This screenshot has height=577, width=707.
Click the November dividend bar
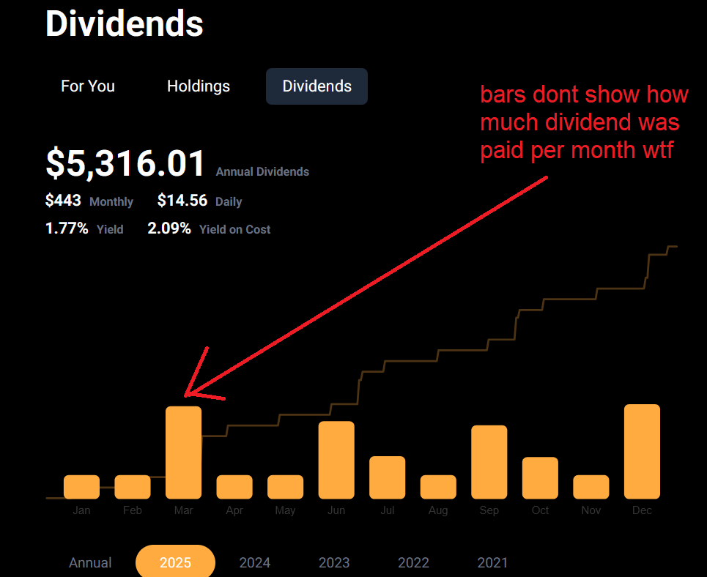point(591,487)
